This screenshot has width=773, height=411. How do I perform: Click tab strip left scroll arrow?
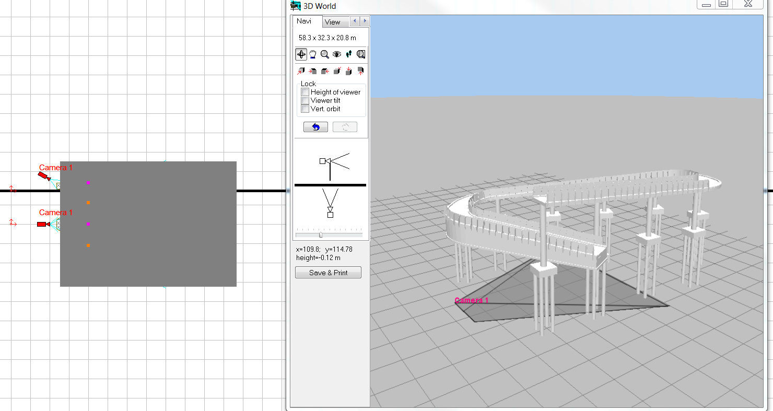355,21
